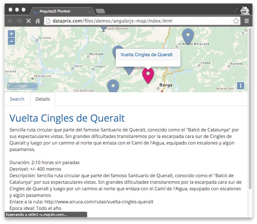This screenshot has width=257, height=224.
Task: Click the Valls label on the map
Action: pos(78,66)
